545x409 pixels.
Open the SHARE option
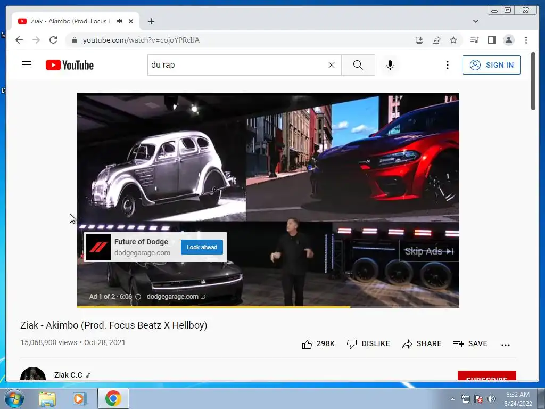pyautogui.click(x=422, y=343)
